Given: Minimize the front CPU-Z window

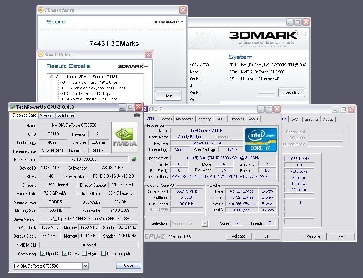Looking at the screenshot, I should [261, 109].
